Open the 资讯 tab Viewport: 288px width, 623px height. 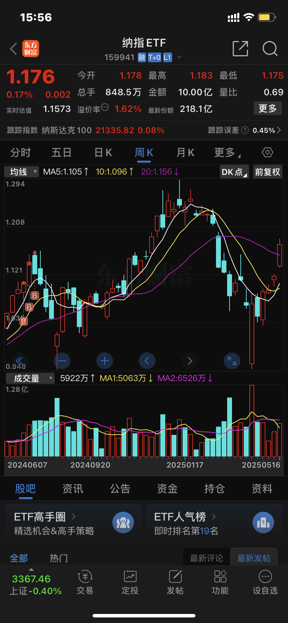coord(73,489)
